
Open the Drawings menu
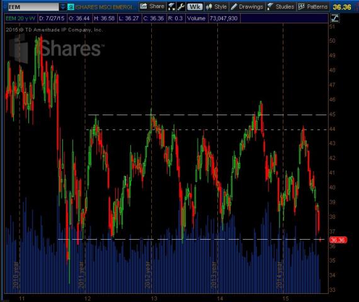point(248,7)
